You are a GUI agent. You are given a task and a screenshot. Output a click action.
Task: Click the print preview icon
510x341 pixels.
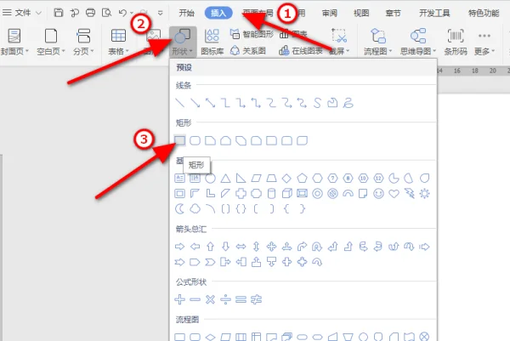tap(106, 13)
